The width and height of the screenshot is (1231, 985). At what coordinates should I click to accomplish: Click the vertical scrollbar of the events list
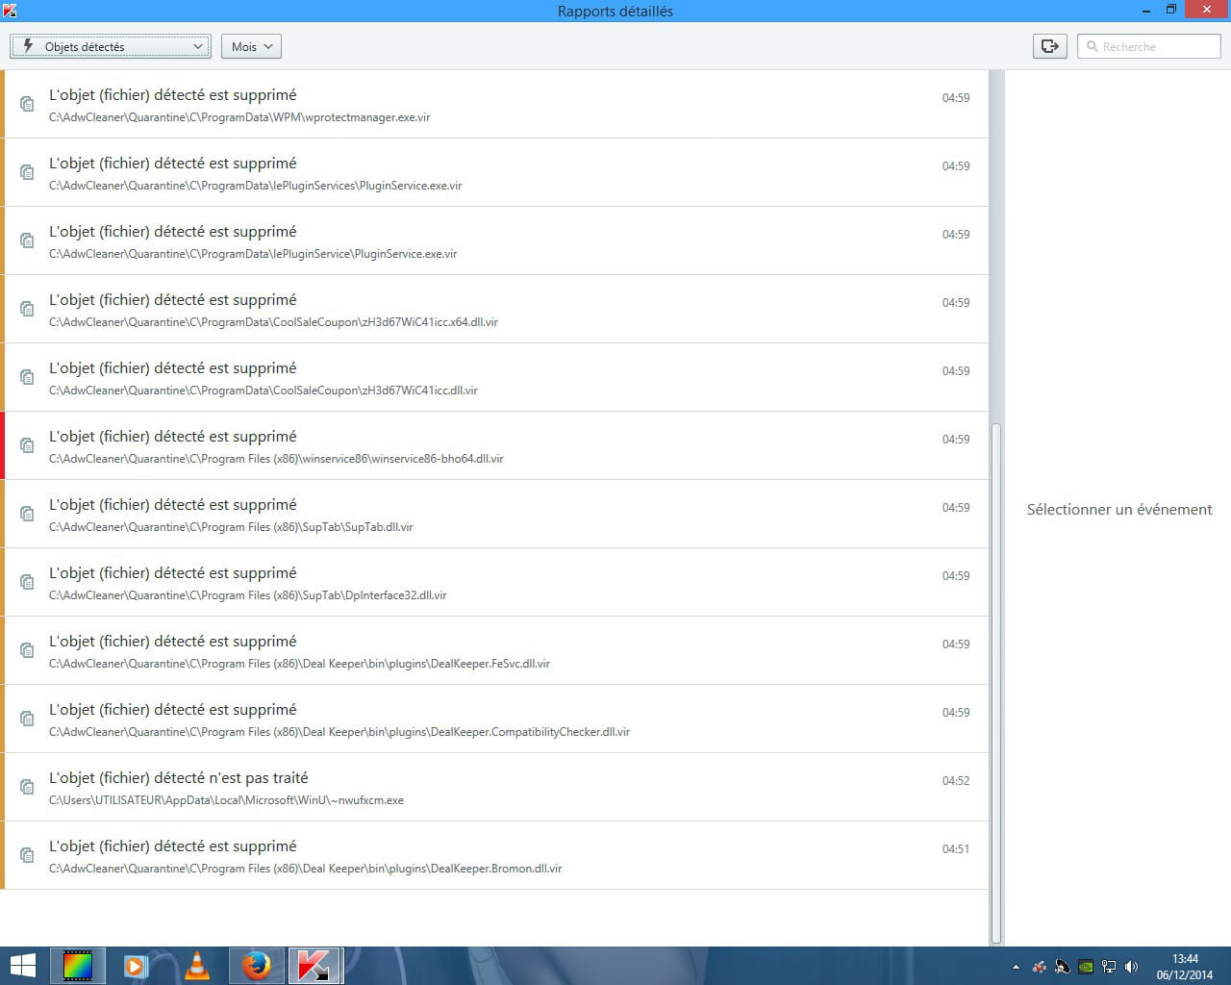coord(996,683)
